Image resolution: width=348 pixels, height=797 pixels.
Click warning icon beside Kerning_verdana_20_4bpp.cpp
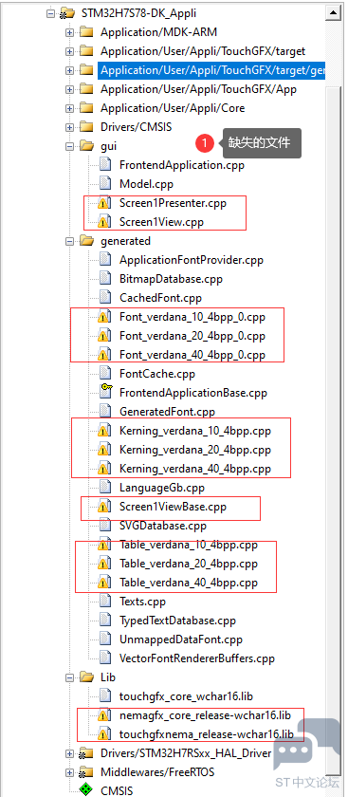pos(104,450)
